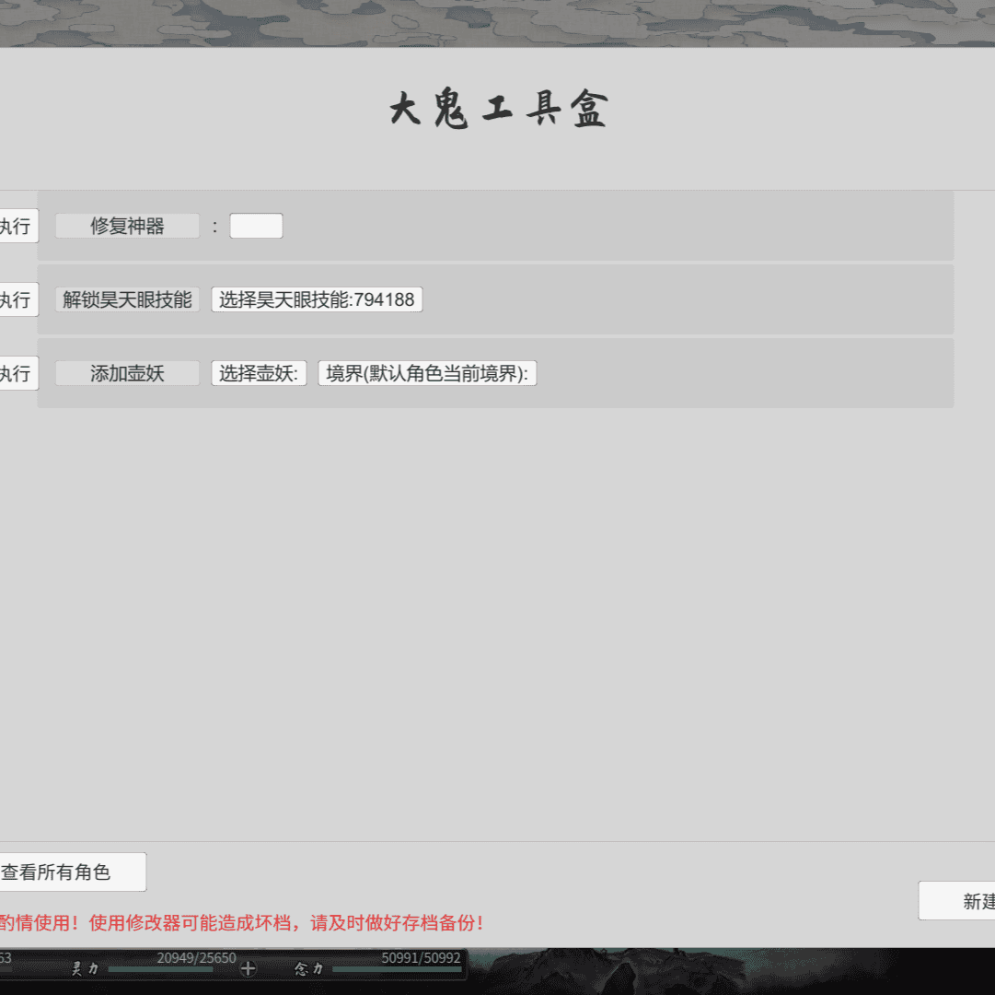Screen dimensions: 995x995
Task: Open the 选择壶妖 selector
Action: coord(259,373)
